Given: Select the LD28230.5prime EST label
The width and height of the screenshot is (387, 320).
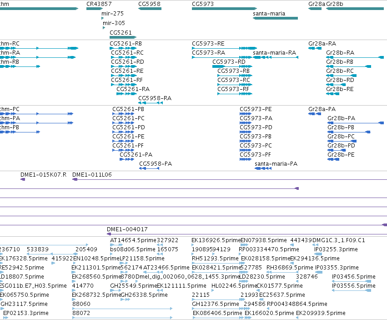Looking at the screenshot, I should coord(262,277).
